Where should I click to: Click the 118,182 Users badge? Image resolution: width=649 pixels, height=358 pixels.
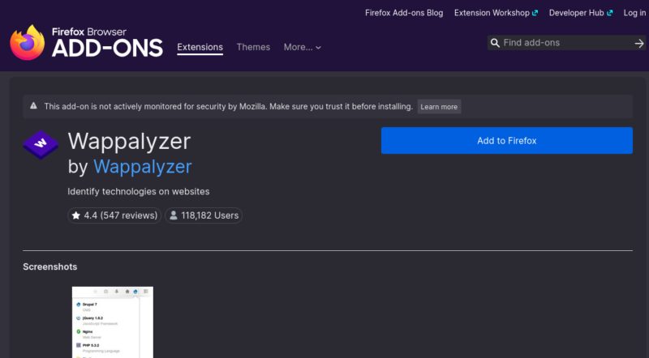[x=204, y=215]
